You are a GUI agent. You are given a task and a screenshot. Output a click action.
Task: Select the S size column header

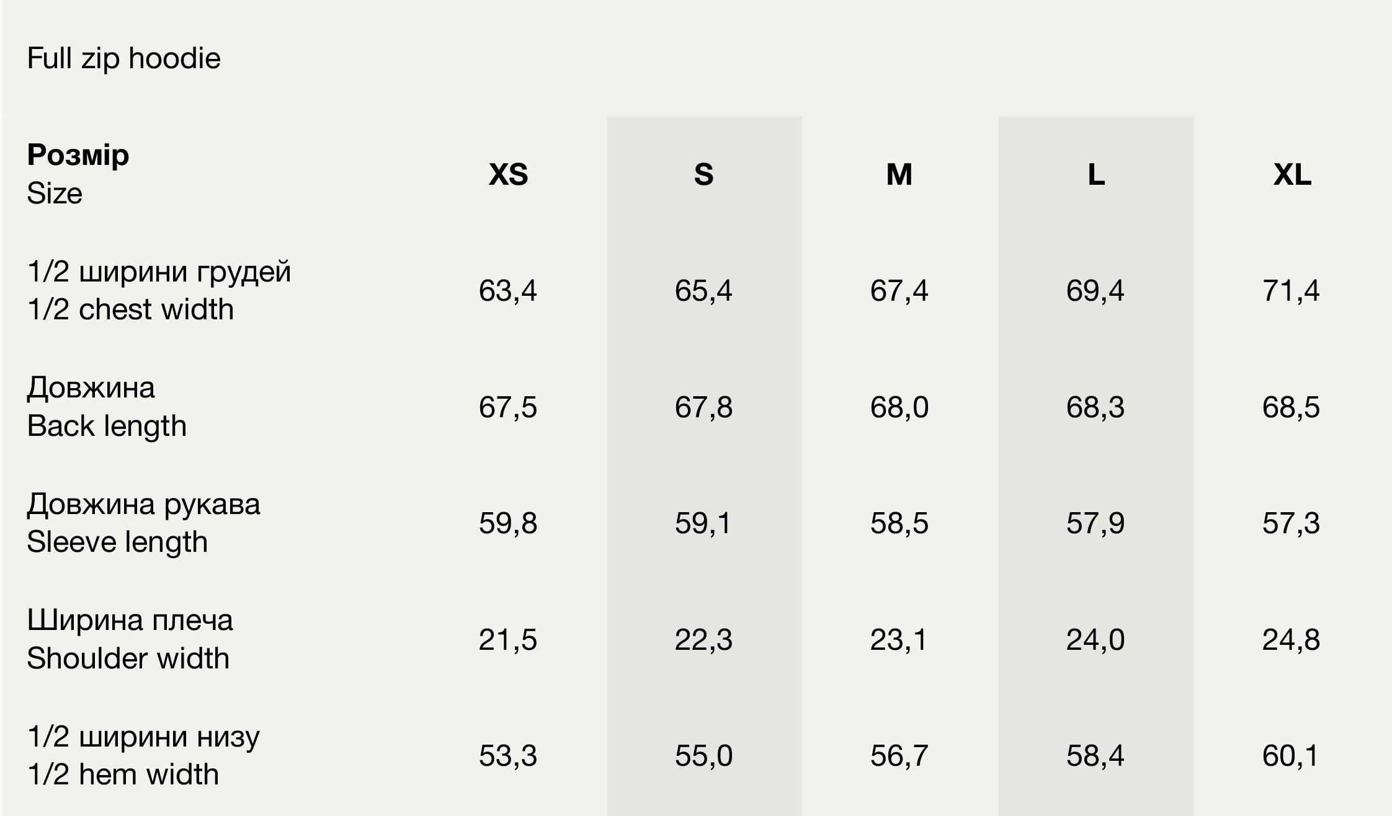point(703,174)
